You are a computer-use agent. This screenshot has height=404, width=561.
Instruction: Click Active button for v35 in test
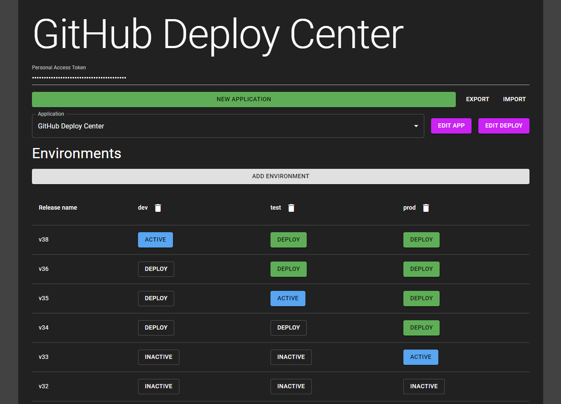point(288,299)
